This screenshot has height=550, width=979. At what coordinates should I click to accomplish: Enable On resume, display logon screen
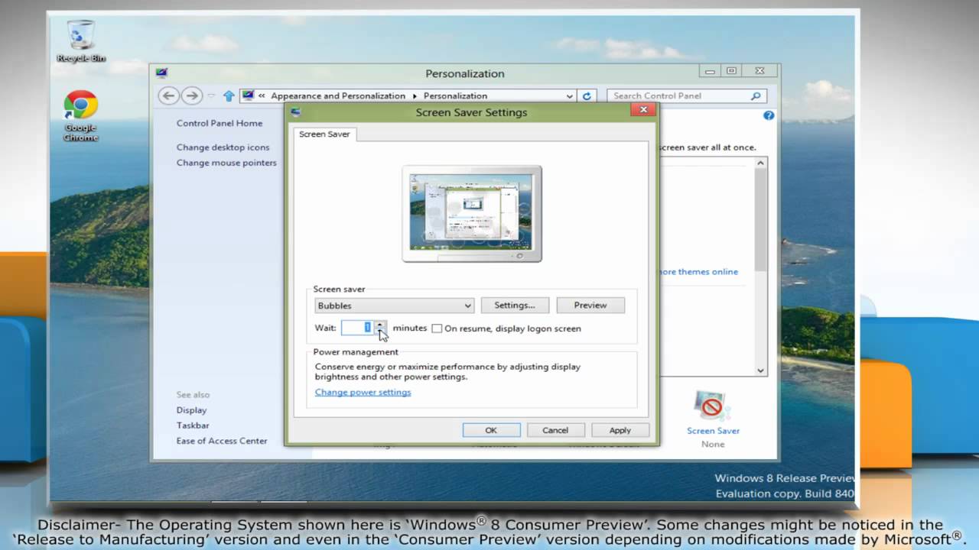coord(437,328)
